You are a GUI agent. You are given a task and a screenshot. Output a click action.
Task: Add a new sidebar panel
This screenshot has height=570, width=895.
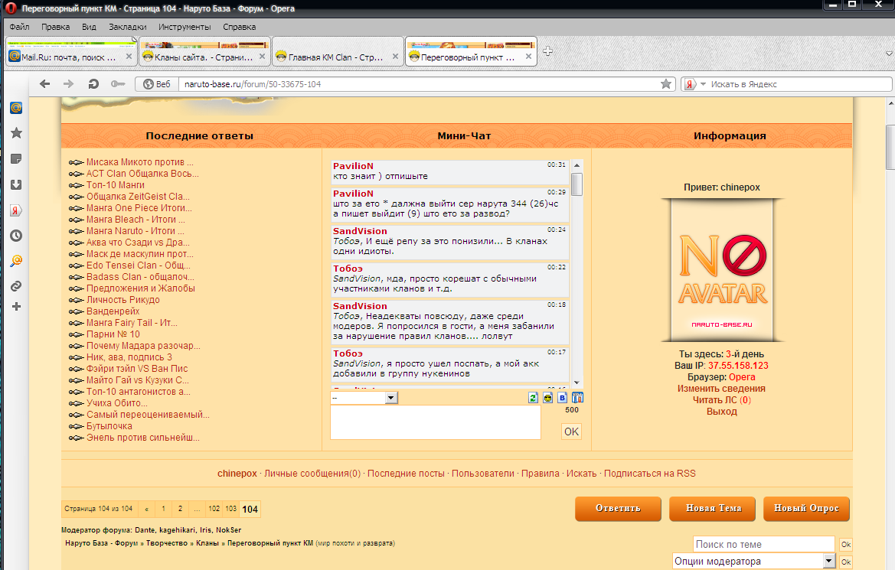click(x=16, y=306)
